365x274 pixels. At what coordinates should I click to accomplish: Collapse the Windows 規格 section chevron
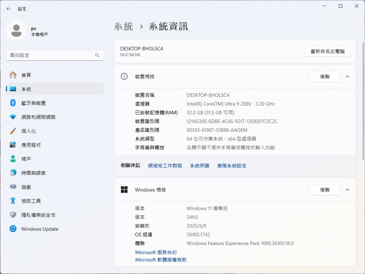347,190
